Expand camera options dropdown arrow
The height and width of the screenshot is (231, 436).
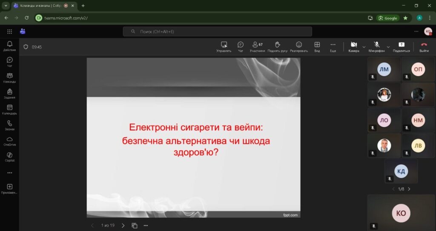click(364, 47)
